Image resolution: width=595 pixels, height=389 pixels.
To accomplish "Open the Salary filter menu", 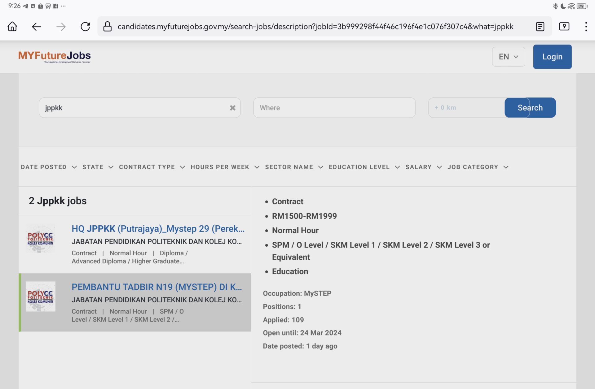I will click(423, 167).
